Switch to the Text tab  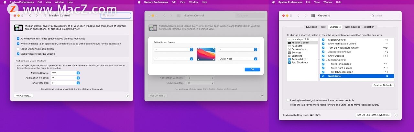(x=323, y=27)
